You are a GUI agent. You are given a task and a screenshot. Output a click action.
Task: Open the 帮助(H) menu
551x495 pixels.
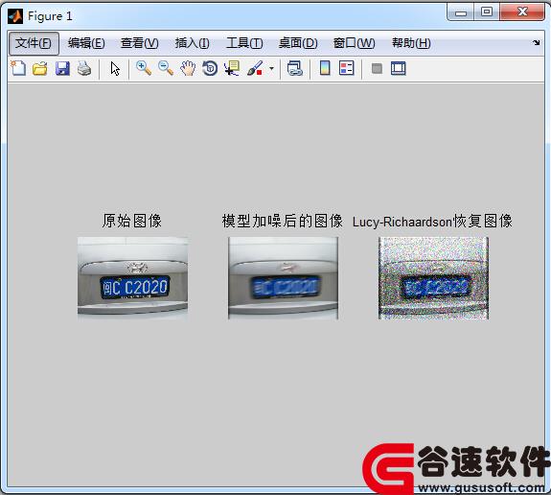pyautogui.click(x=411, y=43)
